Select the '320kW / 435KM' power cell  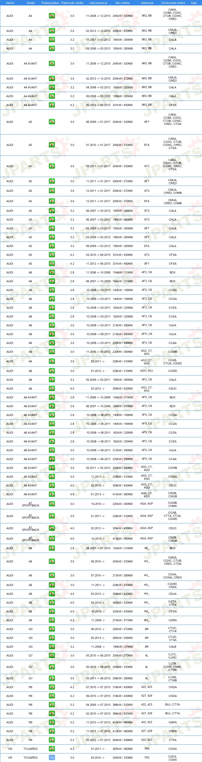(122, 611)
